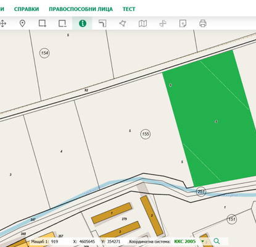Click the export sketch document icon
Viewport: 256px width, 247px height.
(x=183, y=23)
